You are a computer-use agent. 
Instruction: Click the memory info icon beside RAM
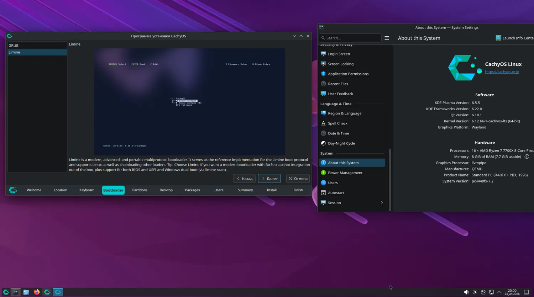pyautogui.click(x=527, y=157)
